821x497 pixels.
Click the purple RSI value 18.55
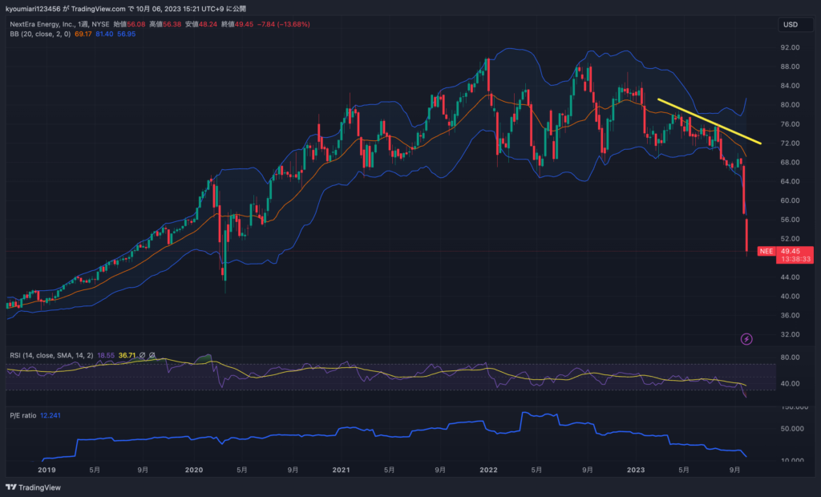[106, 355]
